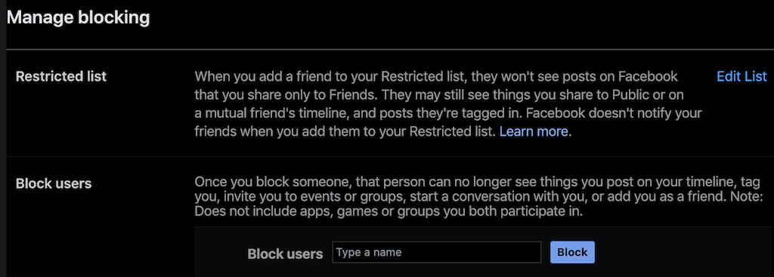
Task: Click the Block users label beside the name field
Action: point(285,254)
